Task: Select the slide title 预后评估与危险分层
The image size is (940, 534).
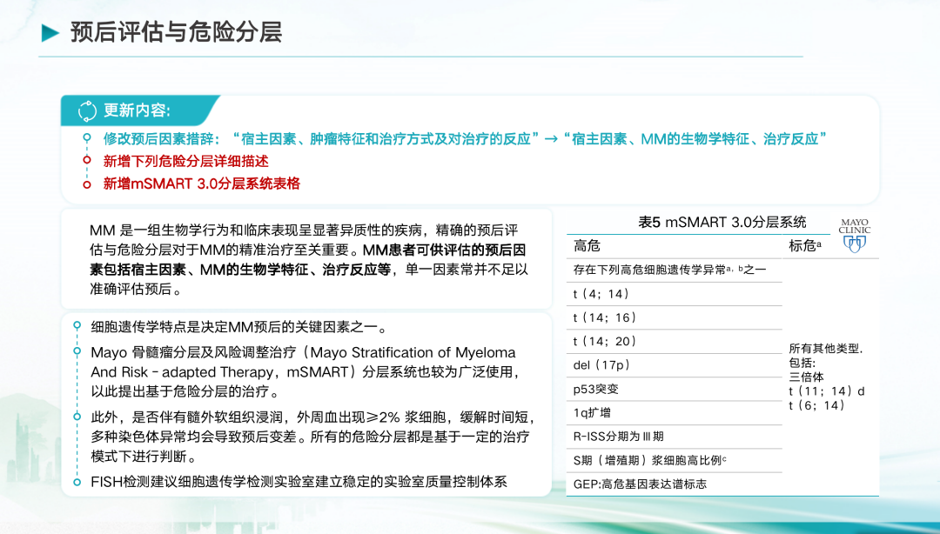Action: [x=176, y=33]
